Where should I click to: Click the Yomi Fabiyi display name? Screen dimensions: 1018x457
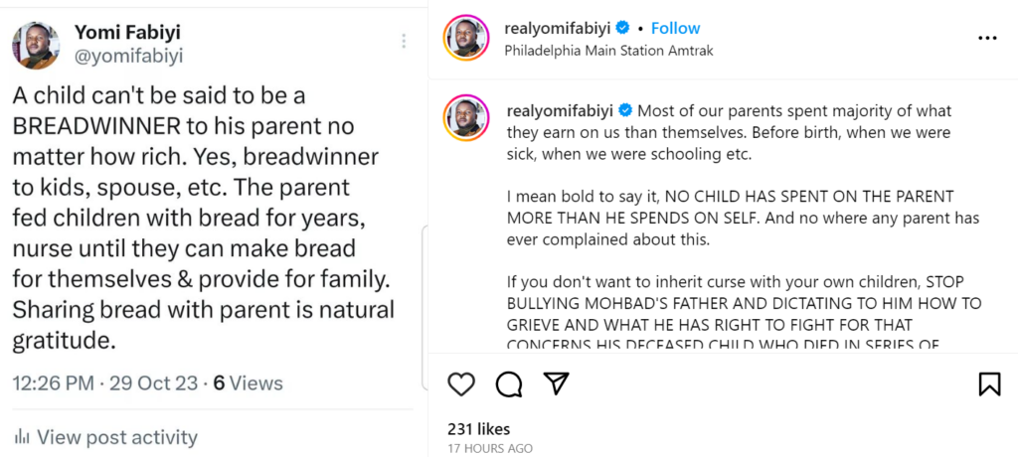click(128, 33)
